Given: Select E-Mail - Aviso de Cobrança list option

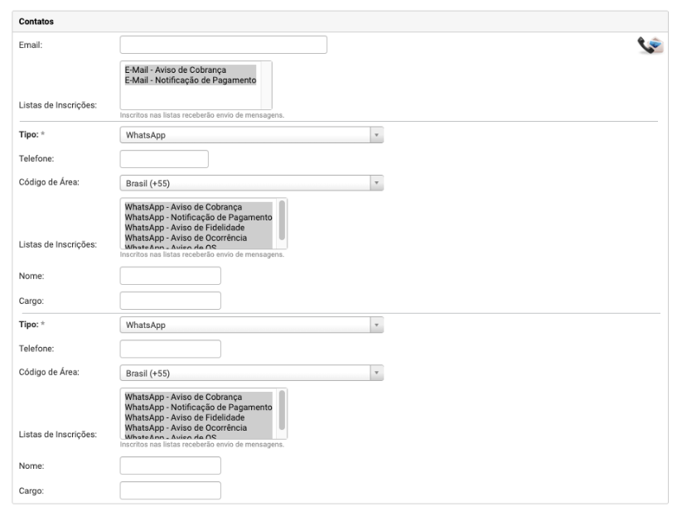Looking at the screenshot, I should tap(176, 70).
